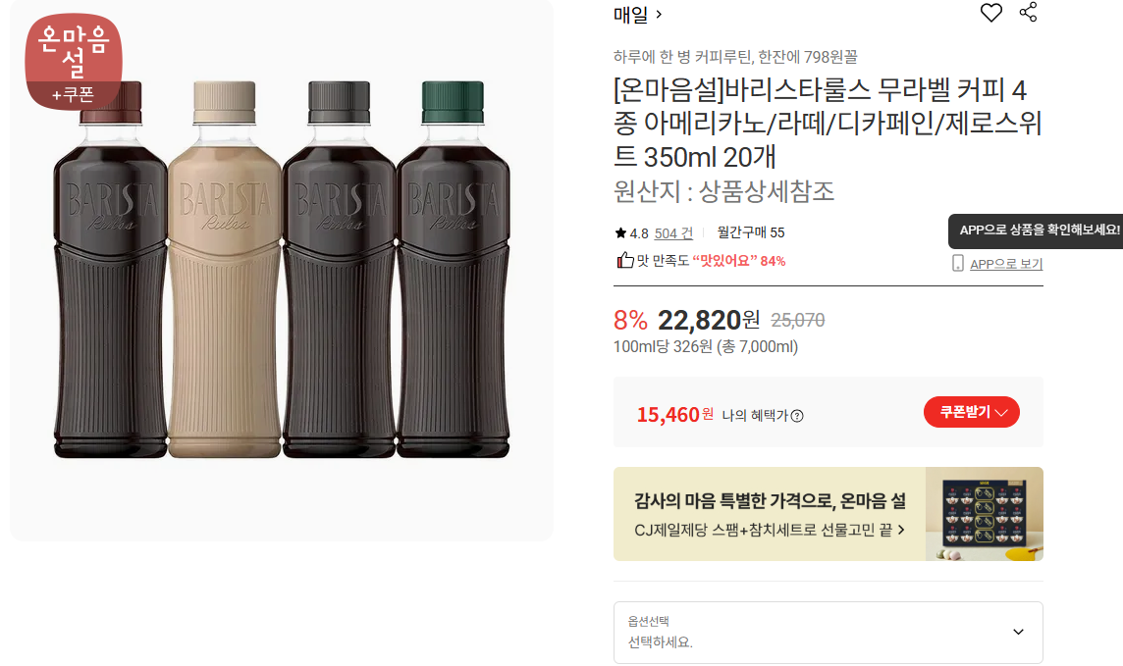Screen dimensions: 1123x666
Task: Open the 옵션선택 dropdown
Action: (828, 633)
